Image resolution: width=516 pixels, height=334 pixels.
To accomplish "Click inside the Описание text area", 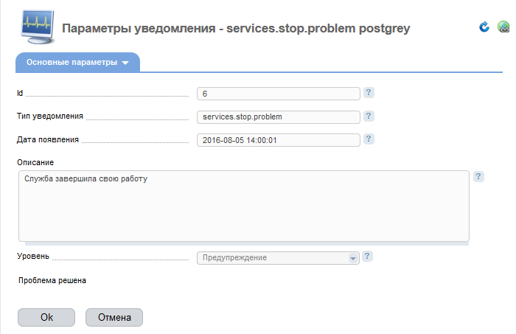I will [x=244, y=206].
